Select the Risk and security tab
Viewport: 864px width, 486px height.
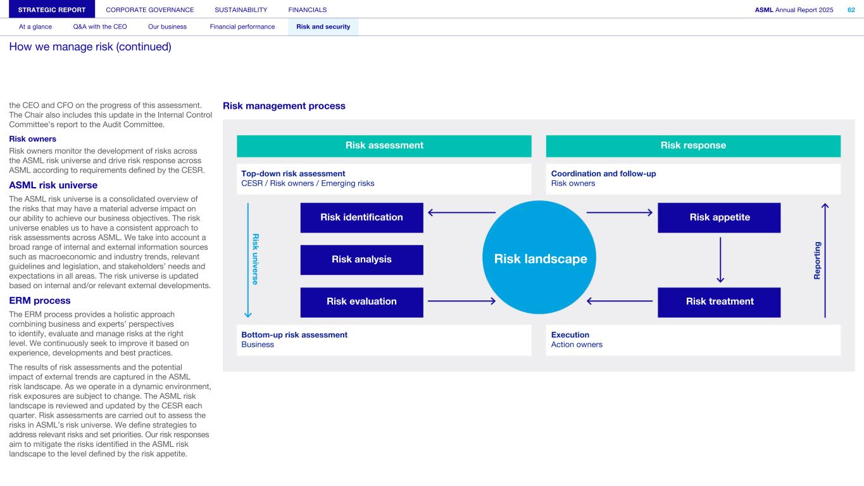coord(323,27)
